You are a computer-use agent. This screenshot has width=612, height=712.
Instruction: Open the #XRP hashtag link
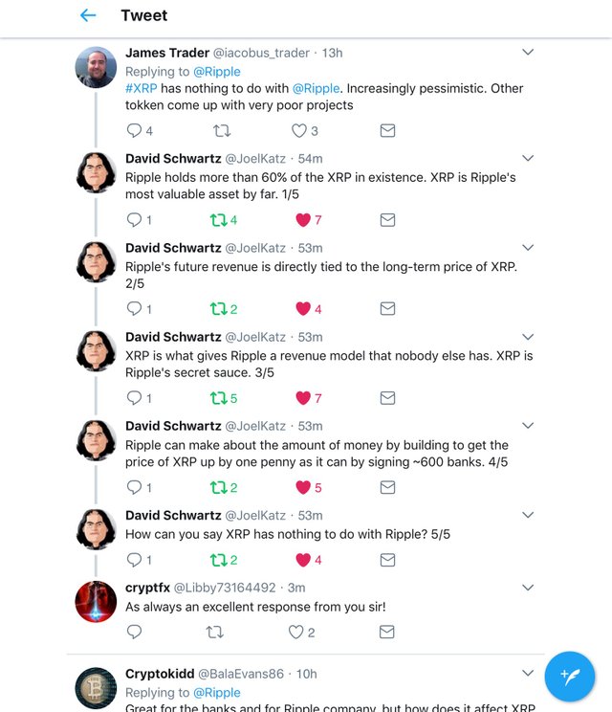[142, 88]
